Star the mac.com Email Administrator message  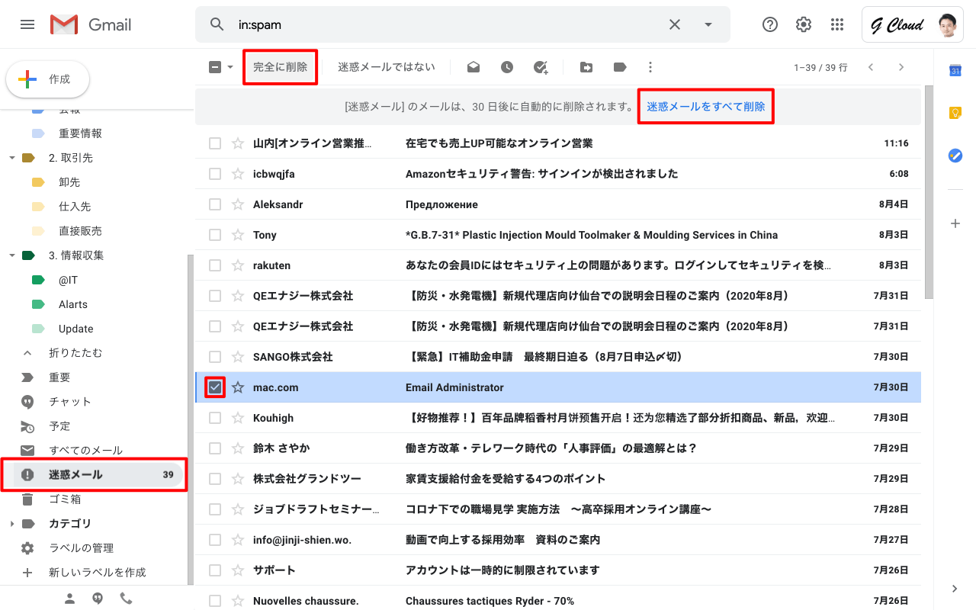click(238, 387)
